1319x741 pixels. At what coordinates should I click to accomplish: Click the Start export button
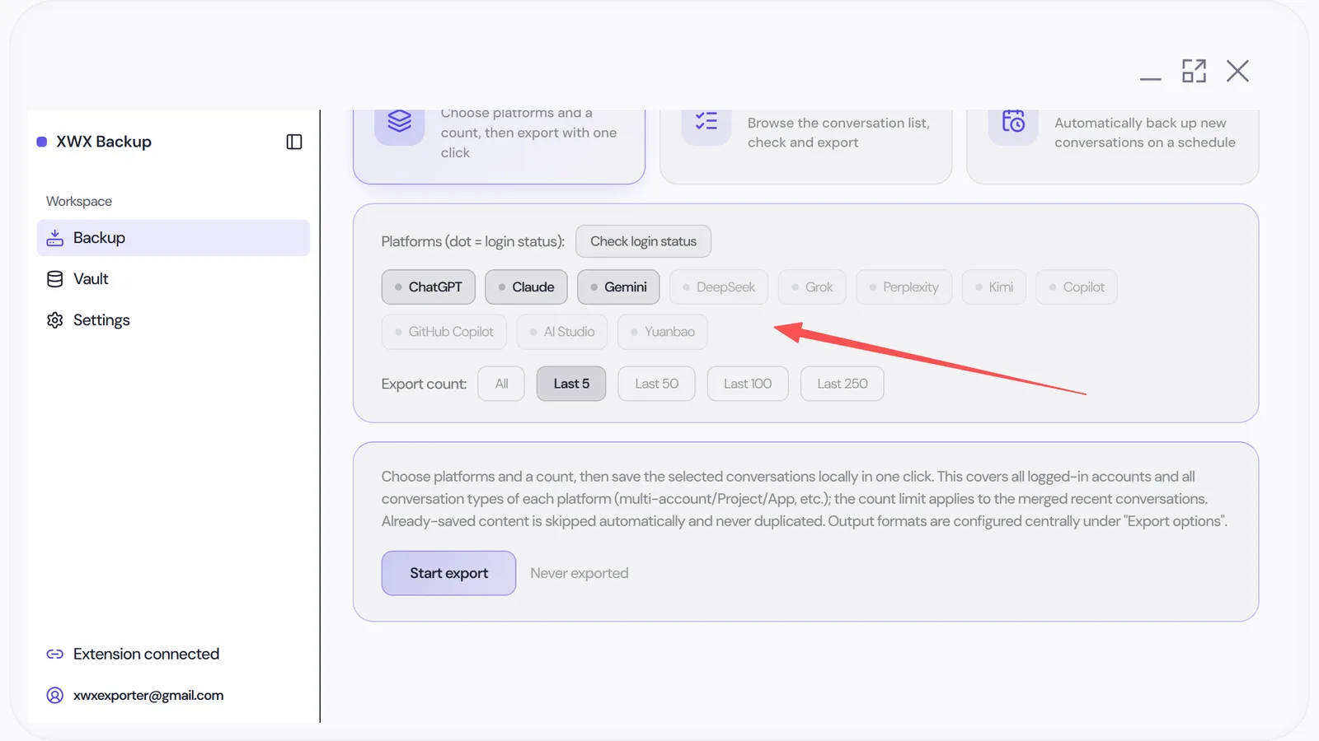pyautogui.click(x=448, y=573)
